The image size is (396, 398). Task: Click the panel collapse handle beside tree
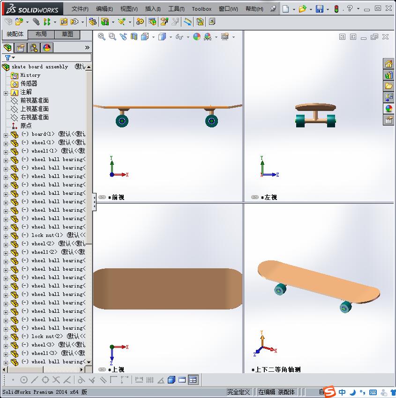(94, 202)
